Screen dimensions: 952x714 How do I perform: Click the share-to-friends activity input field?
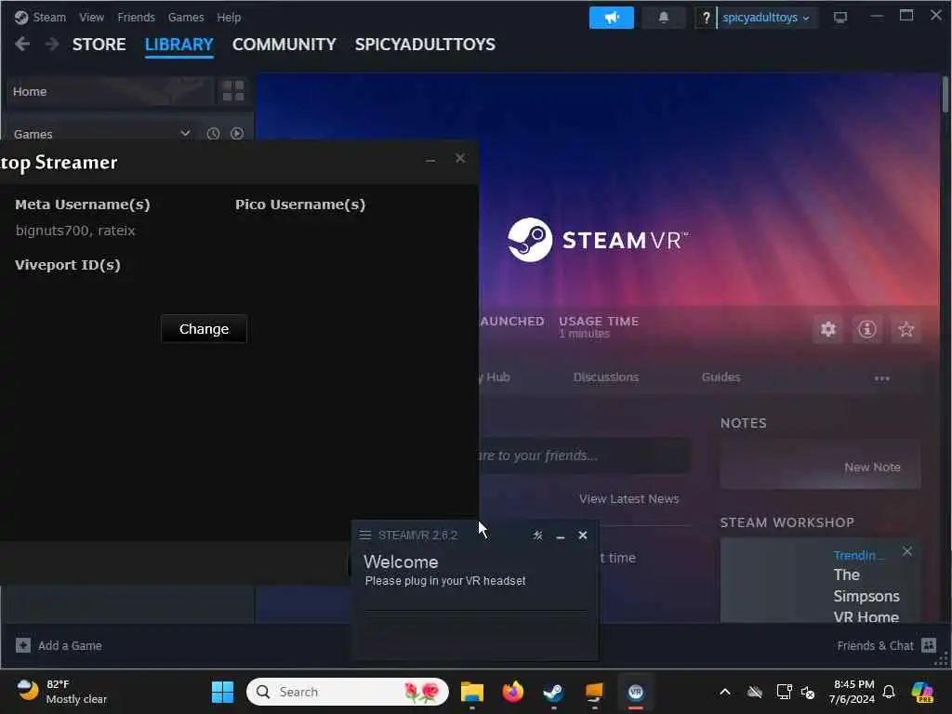click(584, 456)
